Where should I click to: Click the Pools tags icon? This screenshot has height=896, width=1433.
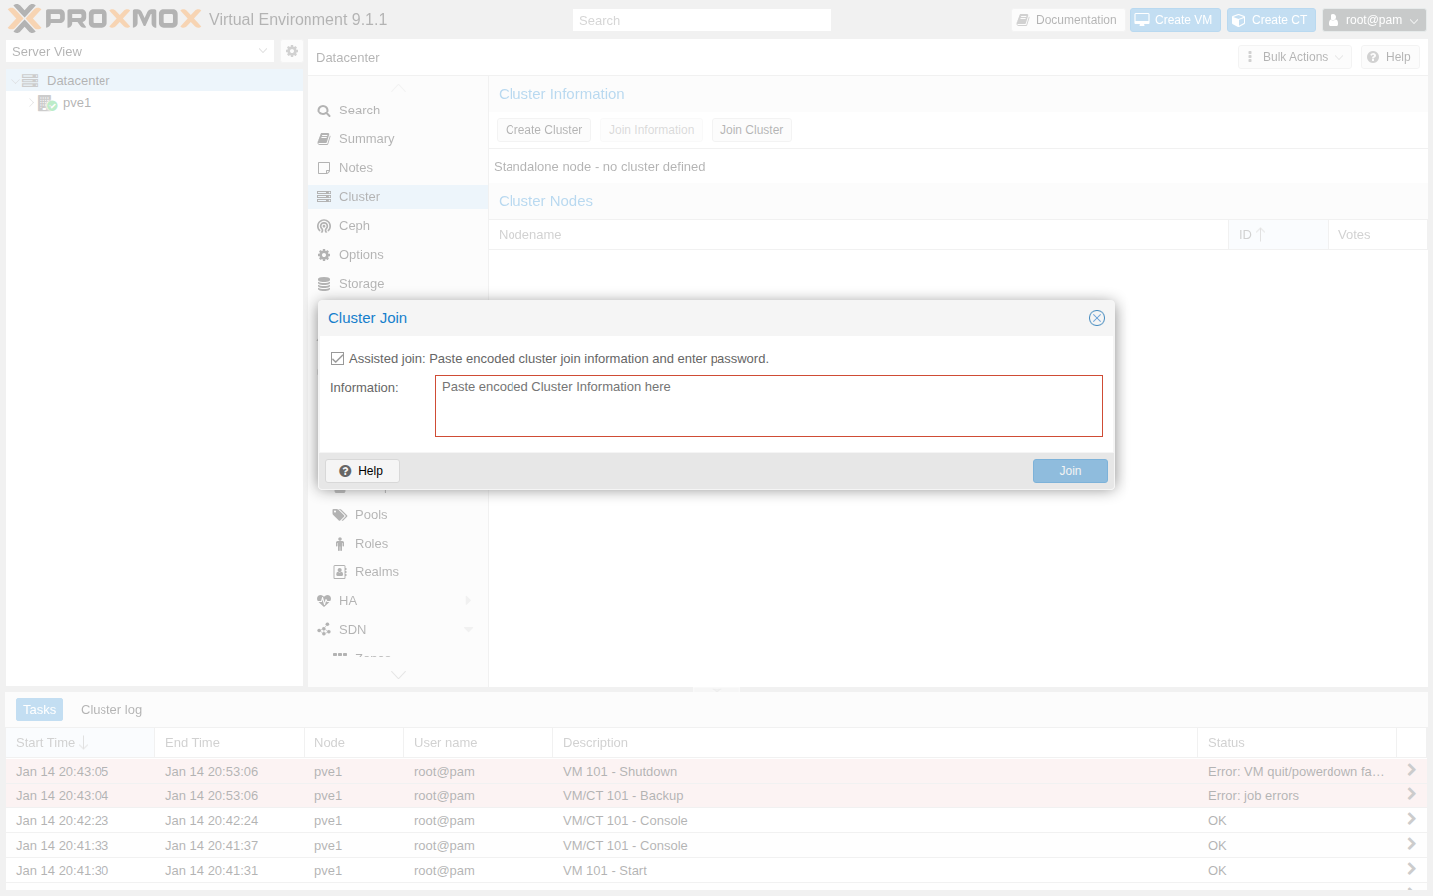(340, 515)
